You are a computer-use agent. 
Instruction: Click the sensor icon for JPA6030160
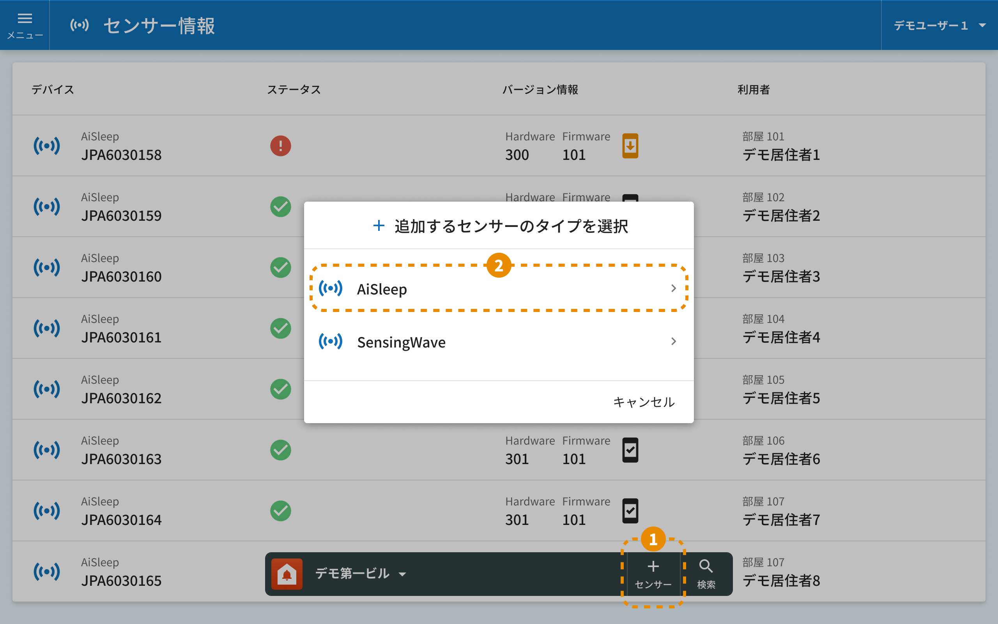pyautogui.click(x=47, y=268)
